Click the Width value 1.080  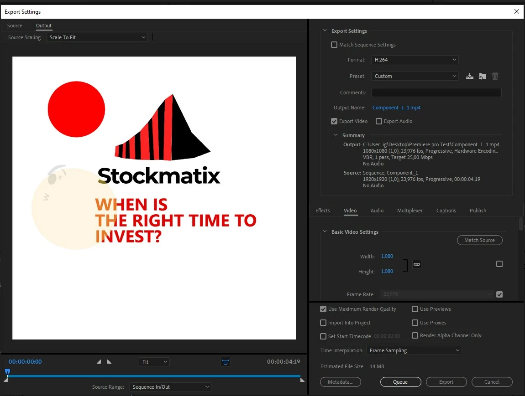[387, 256]
